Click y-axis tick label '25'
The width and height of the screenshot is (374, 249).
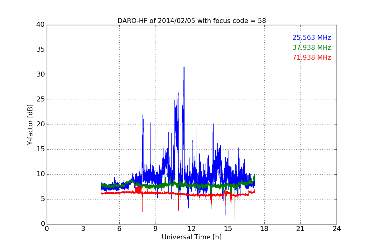(41, 100)
